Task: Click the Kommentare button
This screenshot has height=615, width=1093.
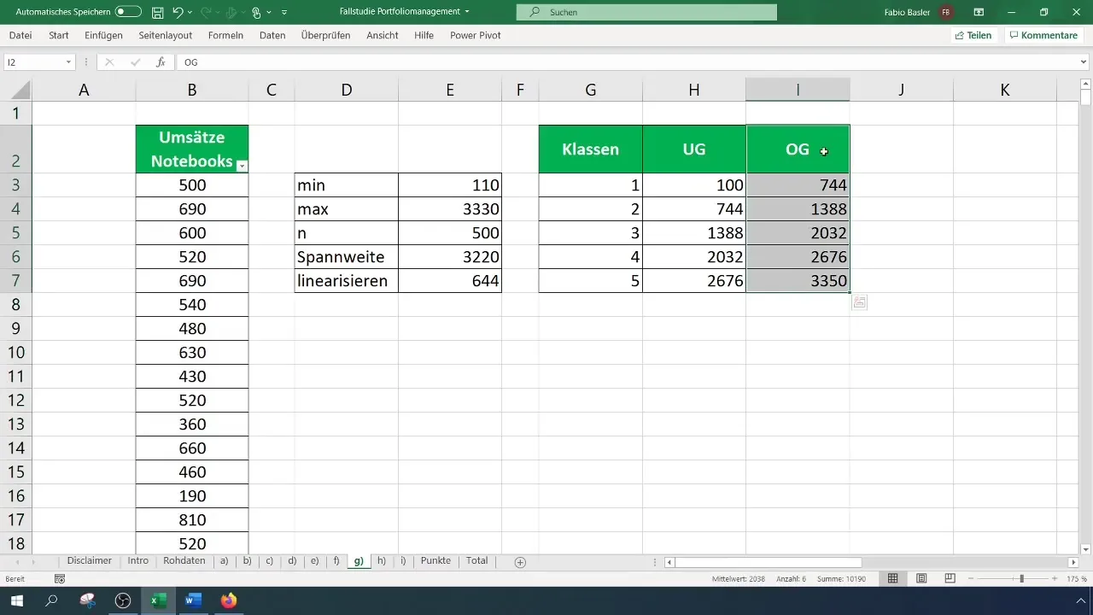Action: point(1042,35)
